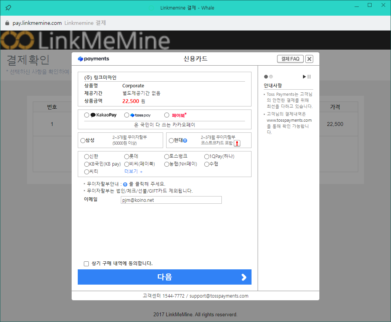The image size is (391, 322).
Task: Select toss pay payment option
Action: (127, 115)
